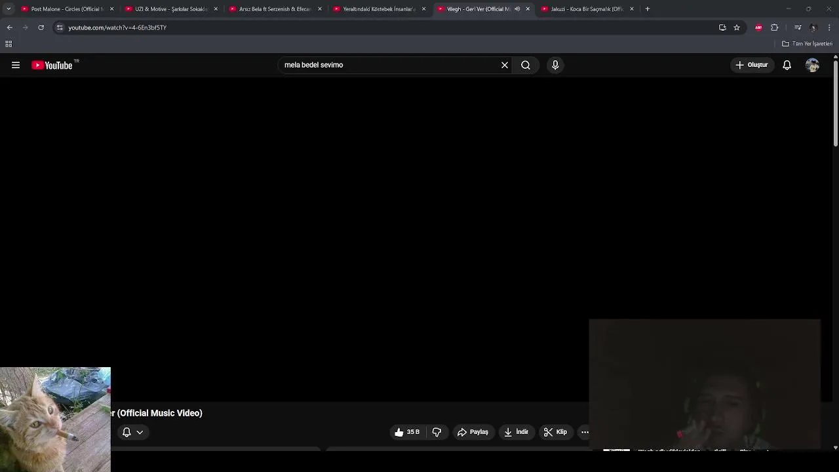Bookmark this page with the star icon

coord(737,28)
